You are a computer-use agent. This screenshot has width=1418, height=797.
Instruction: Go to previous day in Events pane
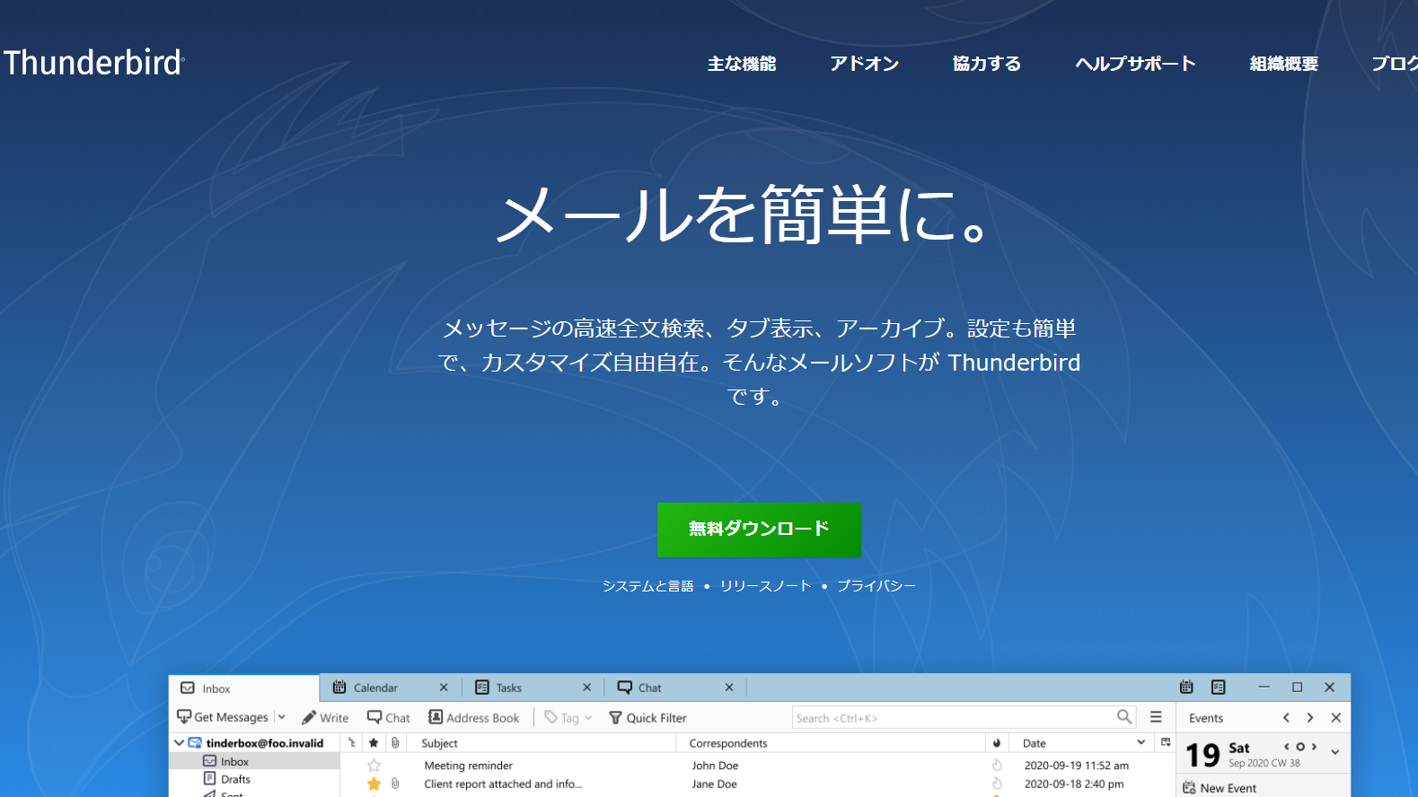coord(1286,747)
